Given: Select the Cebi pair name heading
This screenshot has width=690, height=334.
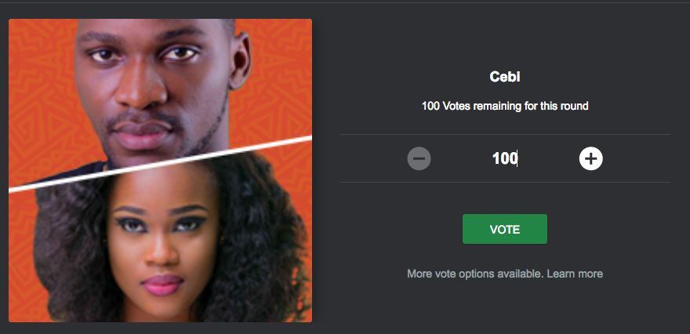Looking at the screenshot, I should [505, 77].
